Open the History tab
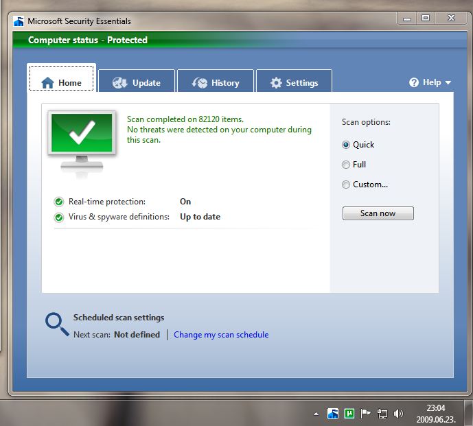This screenshot has height=426, width=473. [216, 81]
